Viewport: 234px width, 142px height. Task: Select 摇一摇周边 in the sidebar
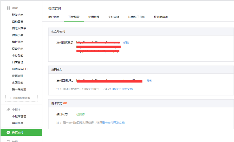(x=19, y=89)
